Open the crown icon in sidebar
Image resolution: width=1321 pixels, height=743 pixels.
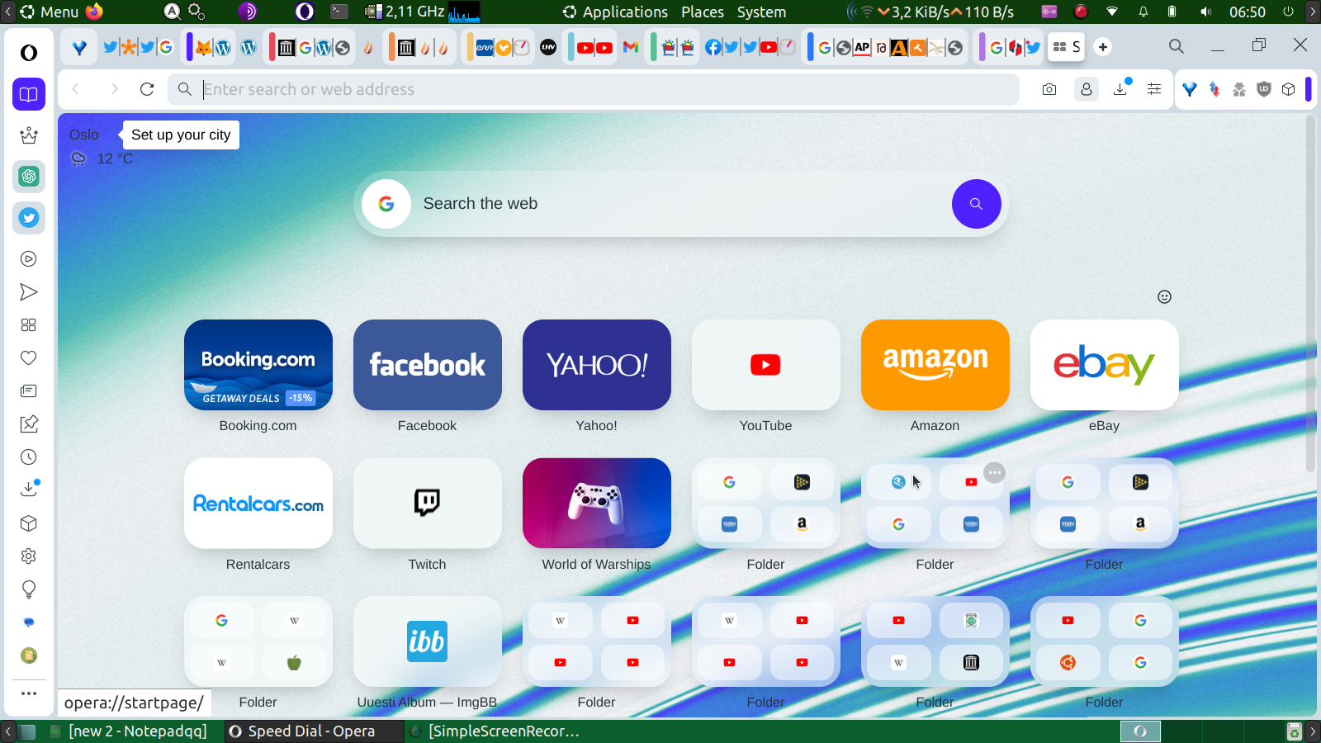(29, 135)
